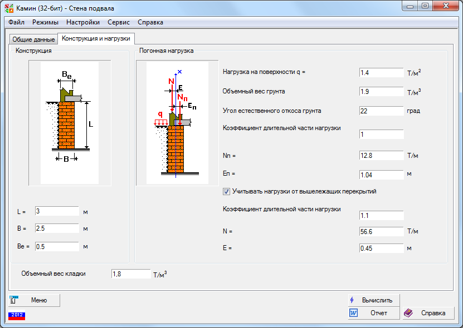Screen dimensions: 463x328
Task: Toggle the Учитывать нагрузки от вышележащих перекрытий checkbox
Action: (x=226, y=191)
